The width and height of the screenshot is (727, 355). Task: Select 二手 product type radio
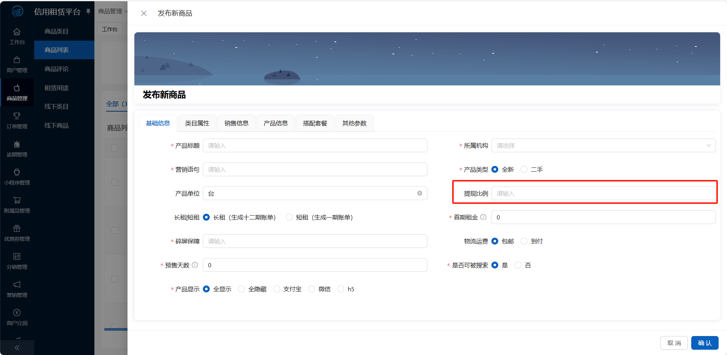(524, 169)
